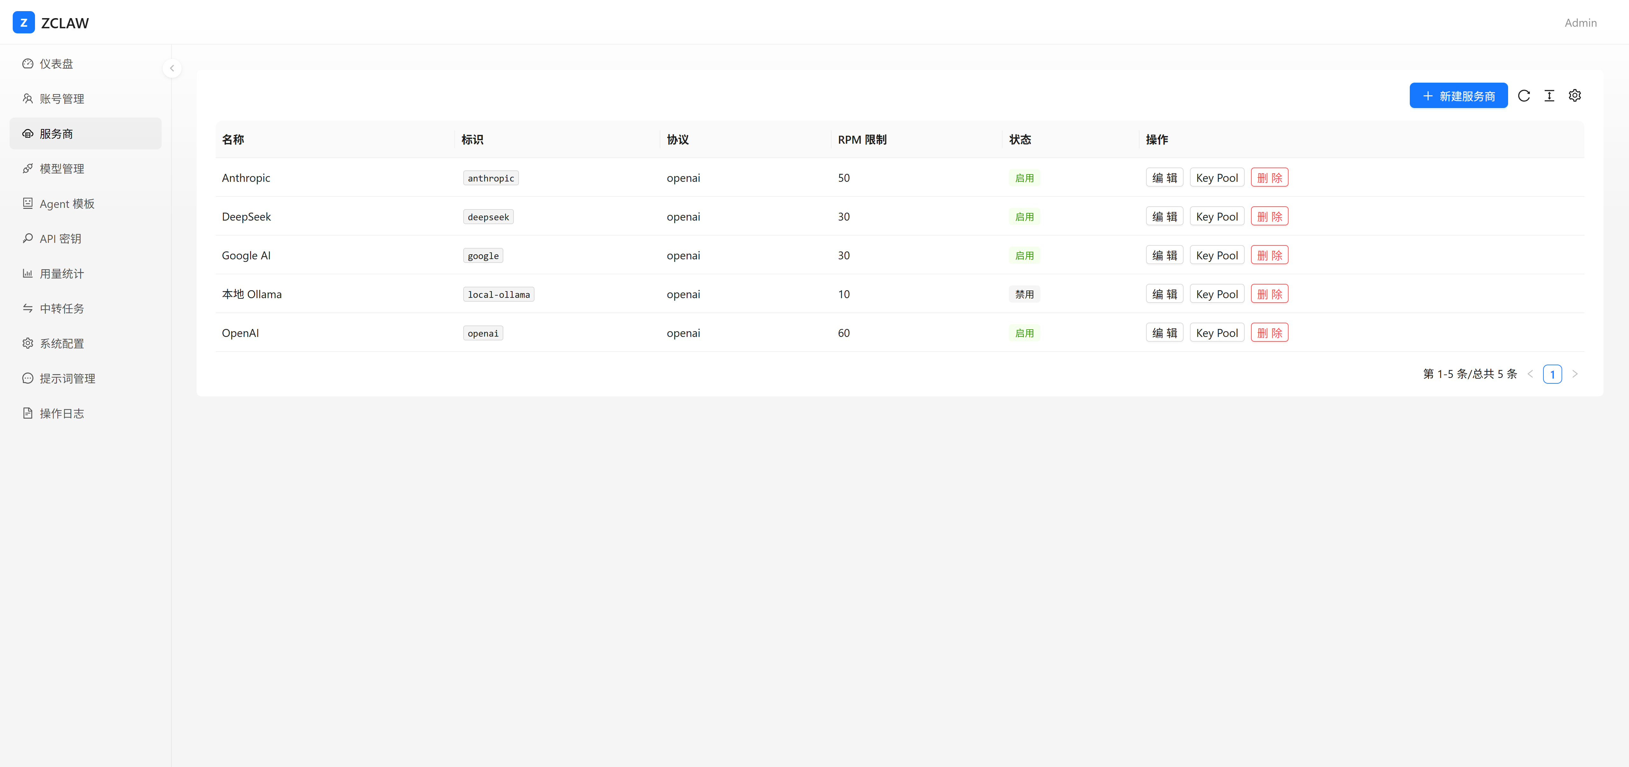Screen dimensions: 1629x767
Task: Click the 禁用 status tag for 本地 Ollama
Action: 1024,294
